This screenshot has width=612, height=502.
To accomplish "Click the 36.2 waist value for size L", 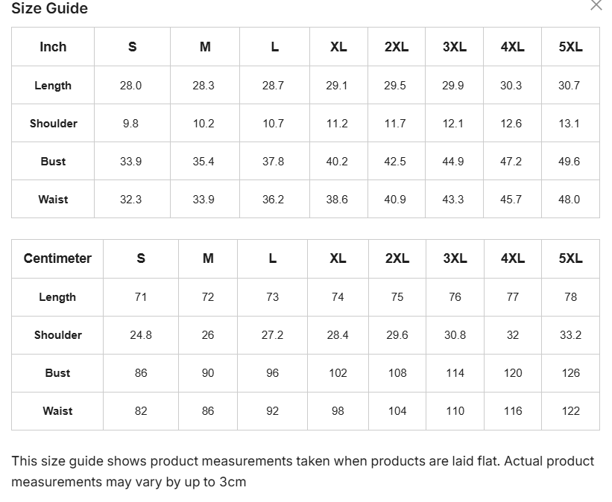I will (x=274, y=200).
